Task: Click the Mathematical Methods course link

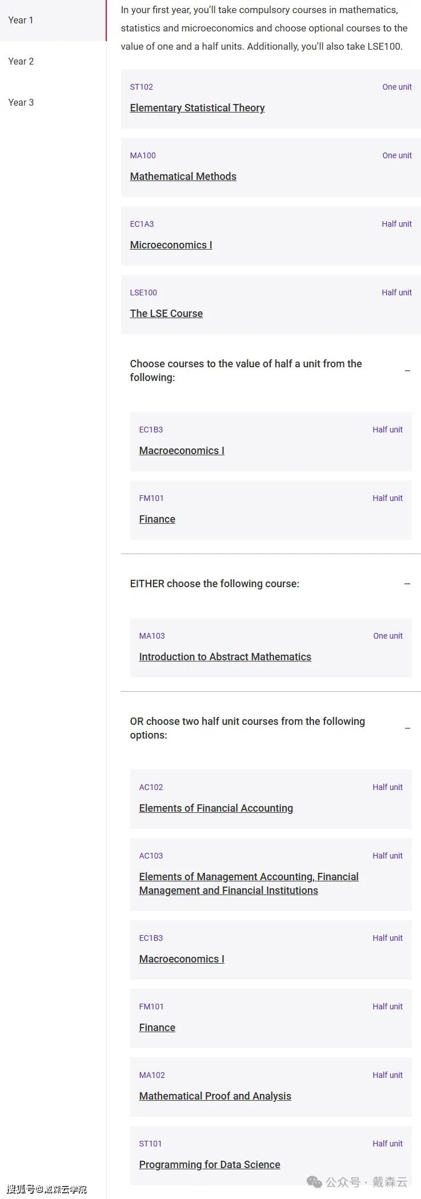Action: (183, 177)
